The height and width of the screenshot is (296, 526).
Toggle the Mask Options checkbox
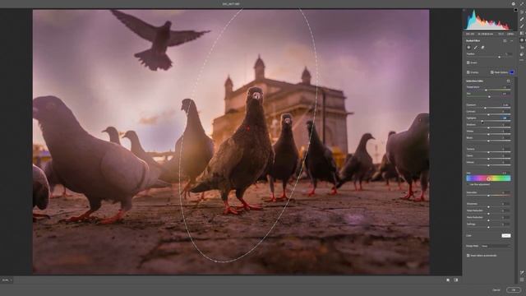coord(492,72)
